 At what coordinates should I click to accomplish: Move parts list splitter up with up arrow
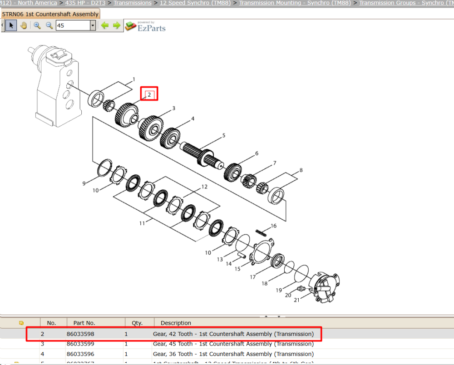coord(266,316)
